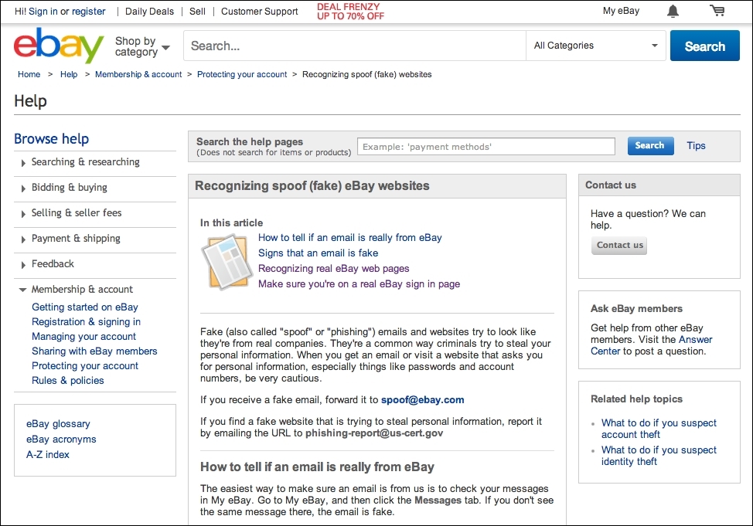The image size is (753, 526).
Task: Click inside the help pages search field
Action: (x=485, y=145)
